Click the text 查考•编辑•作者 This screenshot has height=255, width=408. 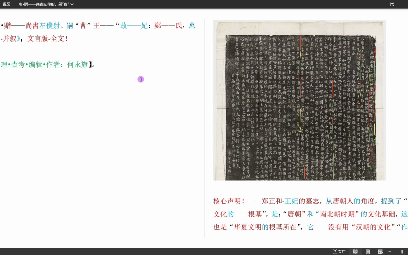click(x=35, y=64)
